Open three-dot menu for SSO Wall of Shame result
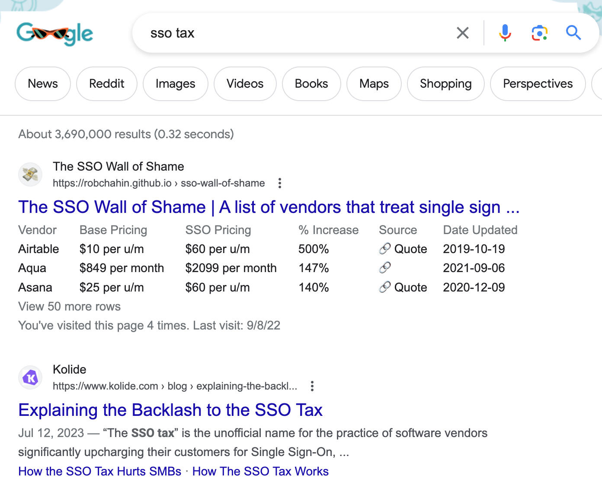The height and width of the screenshot is (488, 602). [280, 183]
